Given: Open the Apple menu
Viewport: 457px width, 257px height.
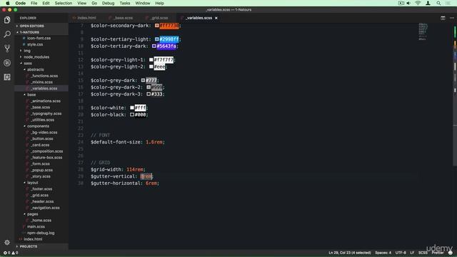Looking at the screenshot, I should [x=8, y=3].
